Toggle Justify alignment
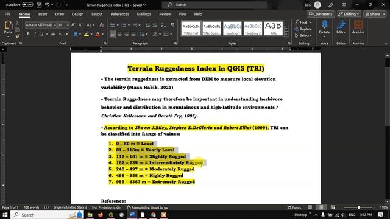The height and width of the screenshot is (219, 390). pyautogui.click(x=133, y=34)
